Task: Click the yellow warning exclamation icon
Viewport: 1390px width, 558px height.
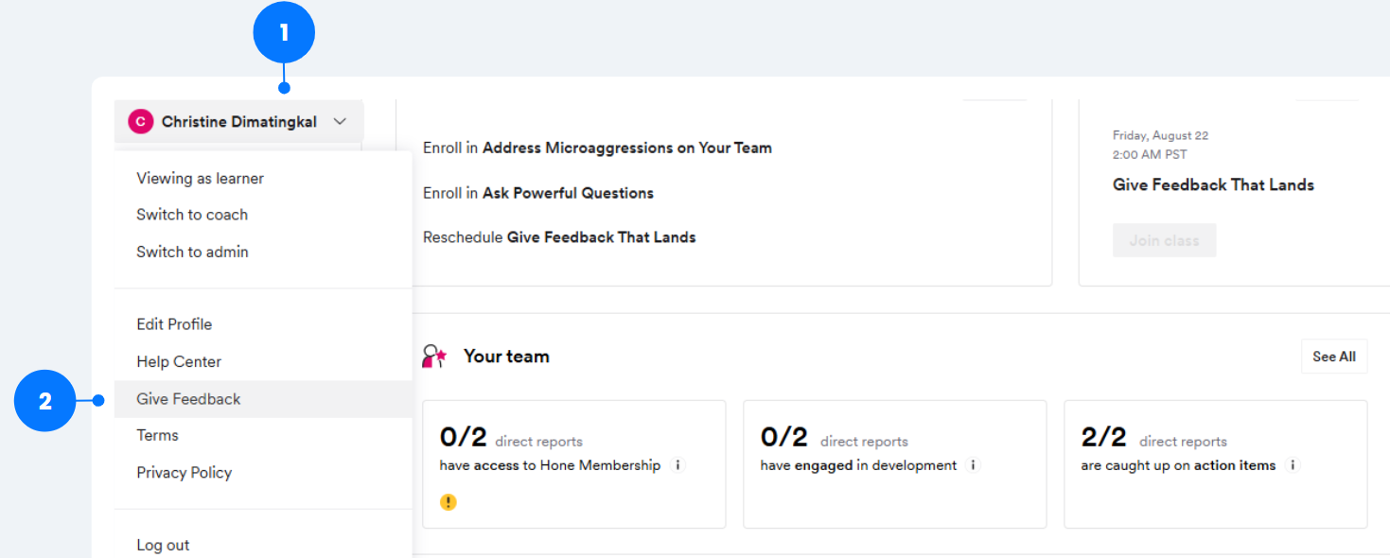Action: pos(449,502)
